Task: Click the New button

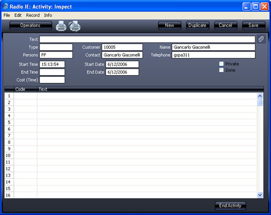Action: tap(170, 26)
